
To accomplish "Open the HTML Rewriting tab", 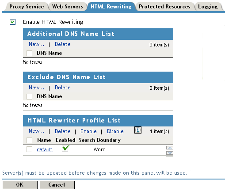I will [111, 7].
